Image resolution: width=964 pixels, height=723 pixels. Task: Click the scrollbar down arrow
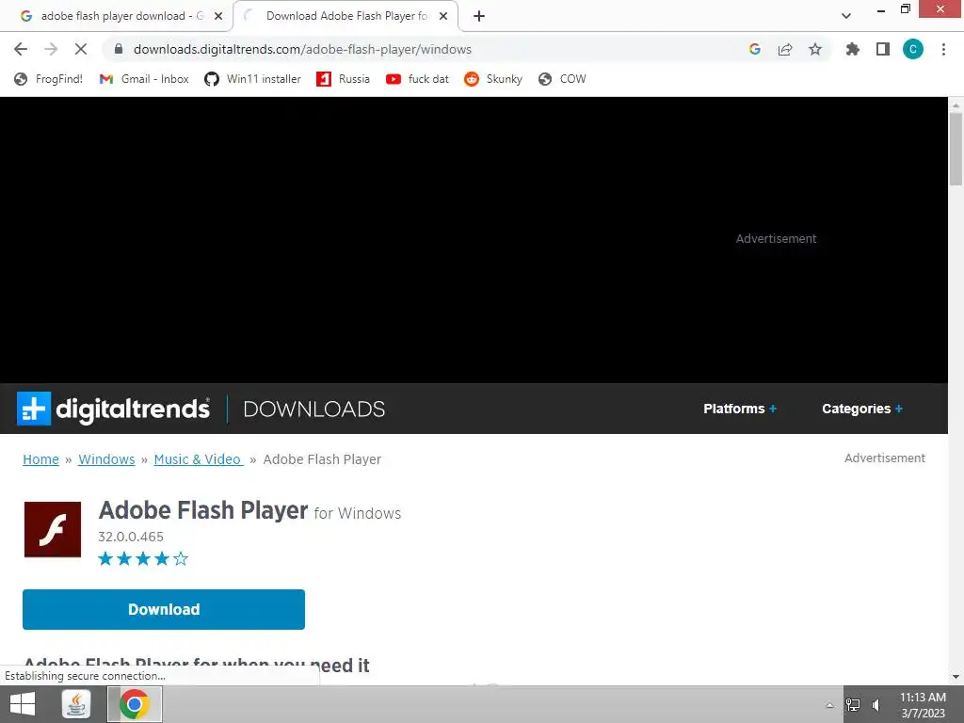point(956,677)
